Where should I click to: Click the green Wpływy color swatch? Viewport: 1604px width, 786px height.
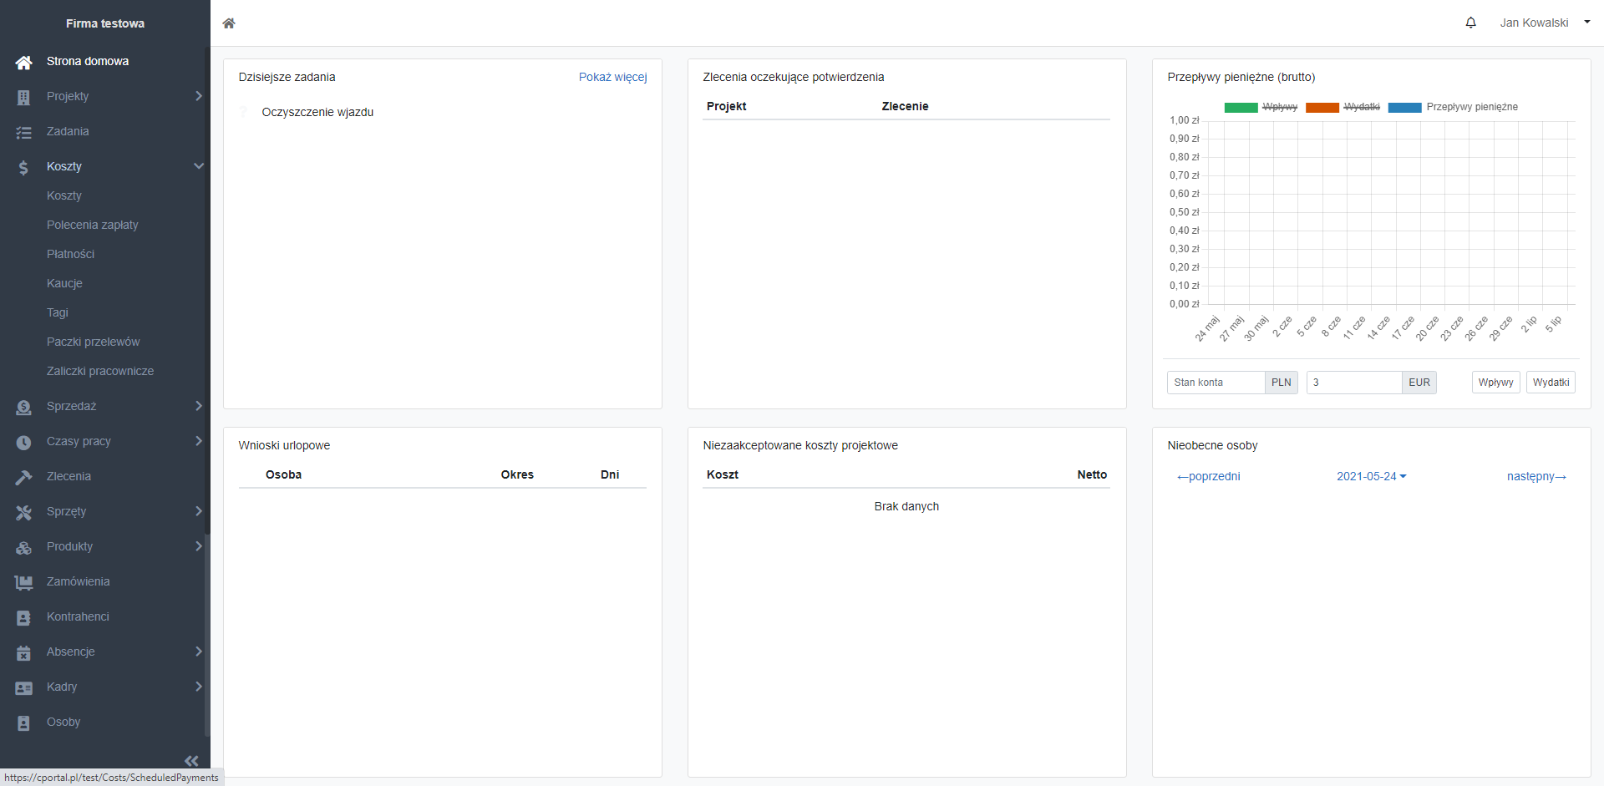pos(1241,107)
